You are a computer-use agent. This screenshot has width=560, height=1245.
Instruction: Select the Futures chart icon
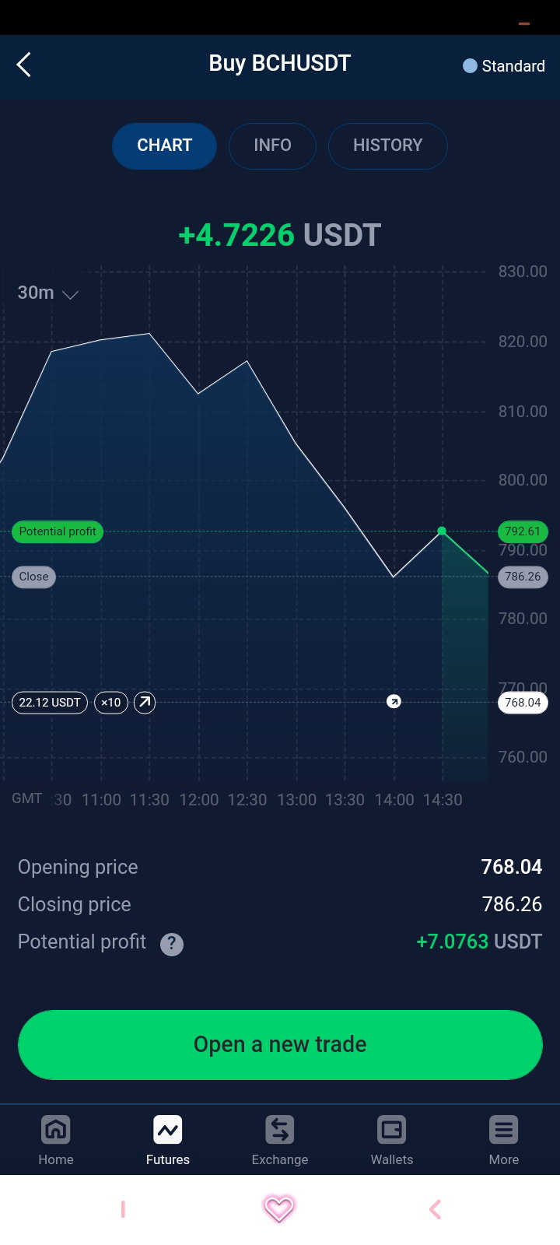pos(168,1130)
